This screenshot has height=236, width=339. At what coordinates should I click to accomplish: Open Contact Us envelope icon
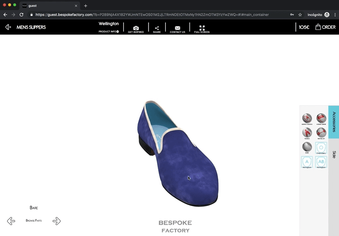click(177, 28)
